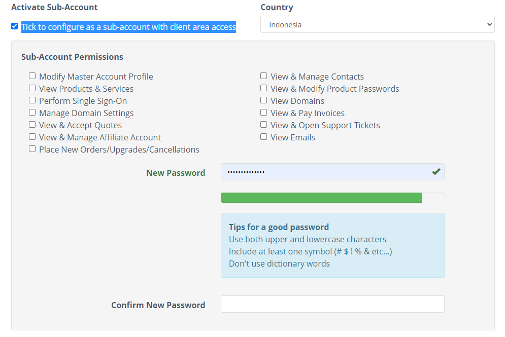This screenshot has width=505, height=337.
Task: Enable the View Emails permission
Action: pyautogui.click(x=264, y=137)
